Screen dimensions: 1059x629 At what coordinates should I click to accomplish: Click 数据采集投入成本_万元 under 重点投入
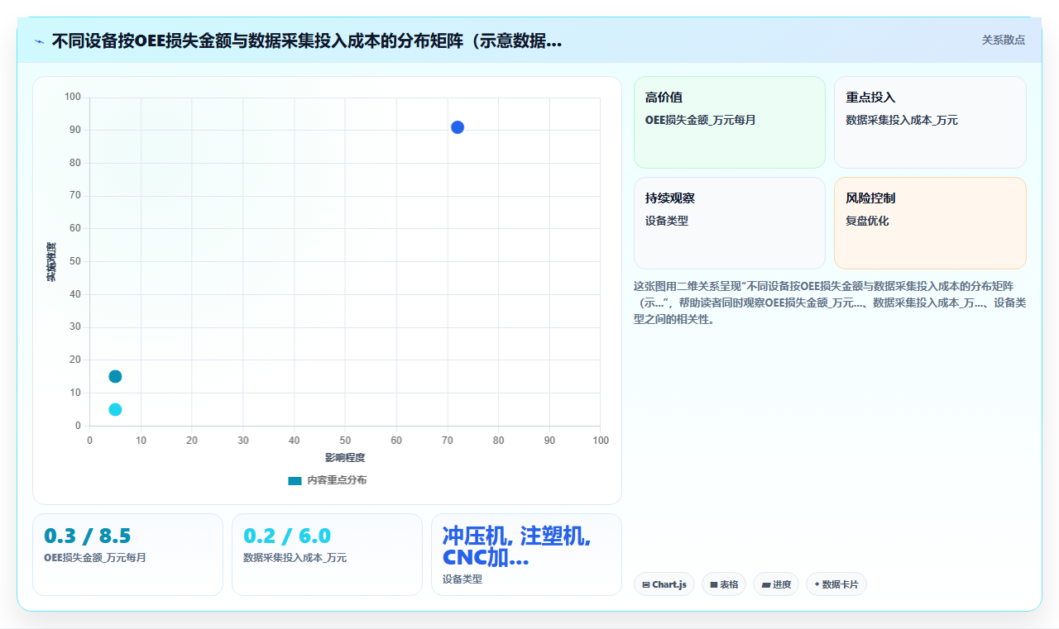(902, 120)
